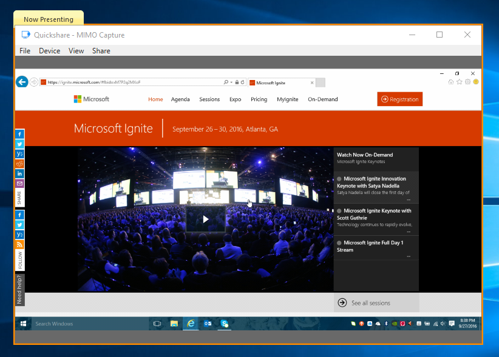Follow on Twitter in FOLLOW sidebar
This screenshot has width=499, height=357.
tap(20, 225)
